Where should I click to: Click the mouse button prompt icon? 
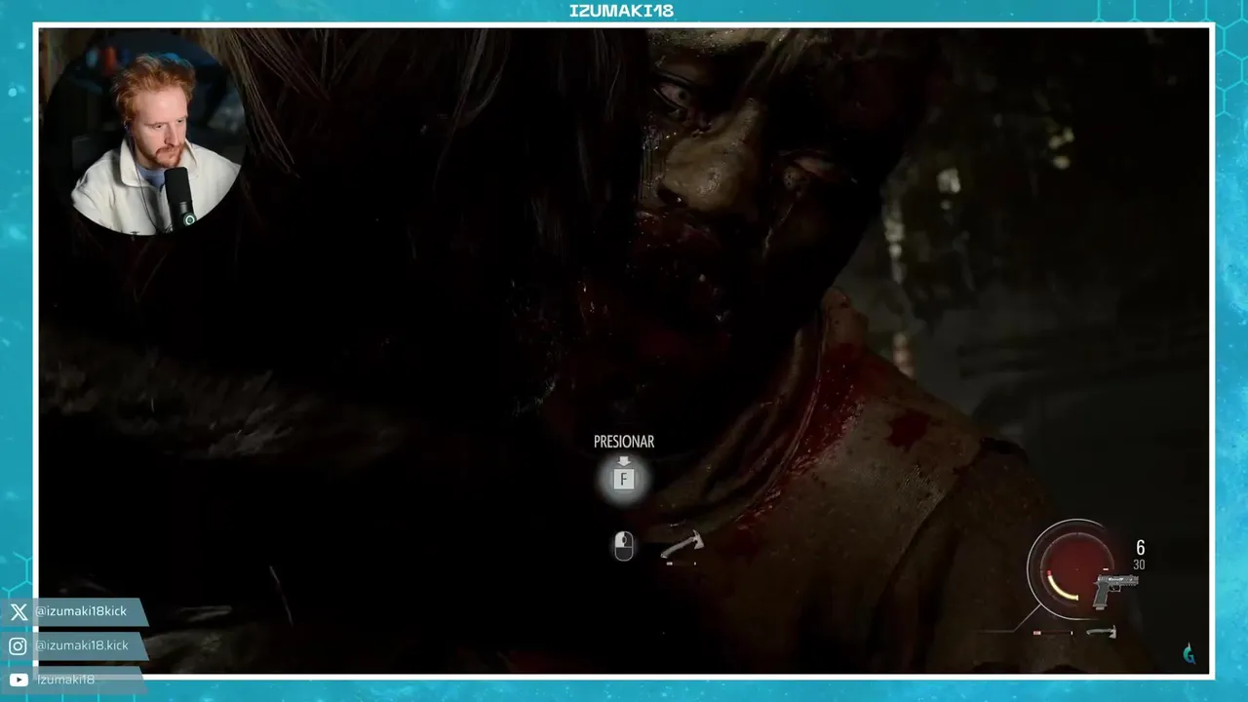(x=624, y=546)
